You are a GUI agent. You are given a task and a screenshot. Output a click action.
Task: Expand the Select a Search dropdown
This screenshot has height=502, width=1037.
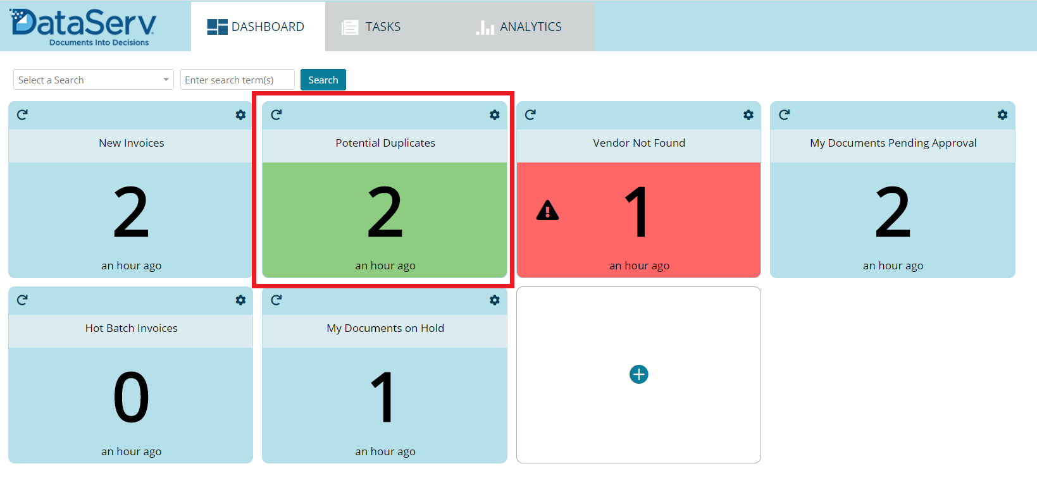pyautogui.click(x=94, y=80)
